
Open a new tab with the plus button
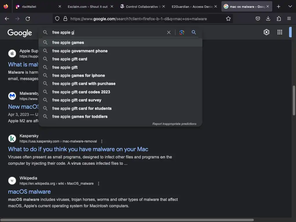tap(278, 7)
